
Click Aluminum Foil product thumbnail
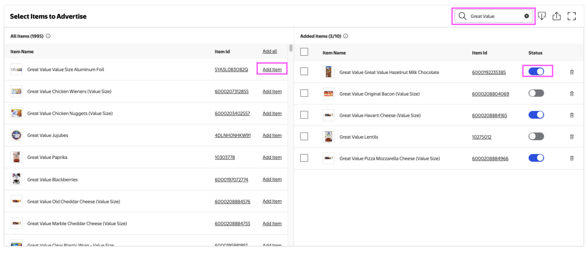(17, 69)
